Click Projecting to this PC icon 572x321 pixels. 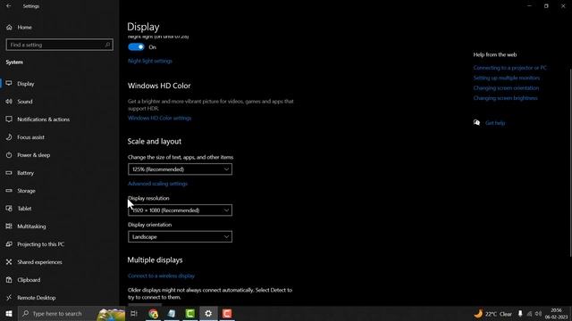pos(9,244)
